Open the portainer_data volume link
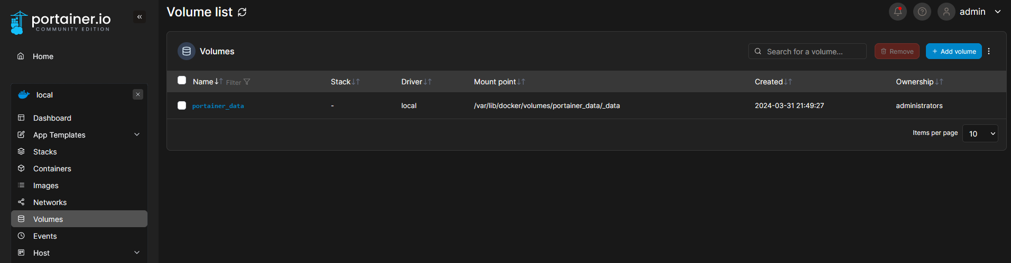 point(218,106)
